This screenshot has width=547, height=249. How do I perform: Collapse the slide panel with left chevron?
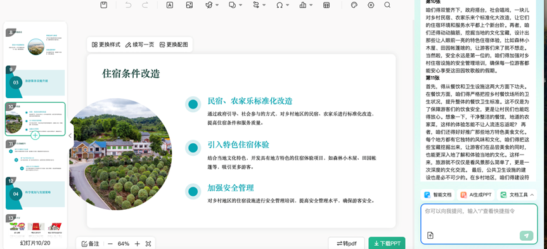pyautogui.click(x=70, y=136)
